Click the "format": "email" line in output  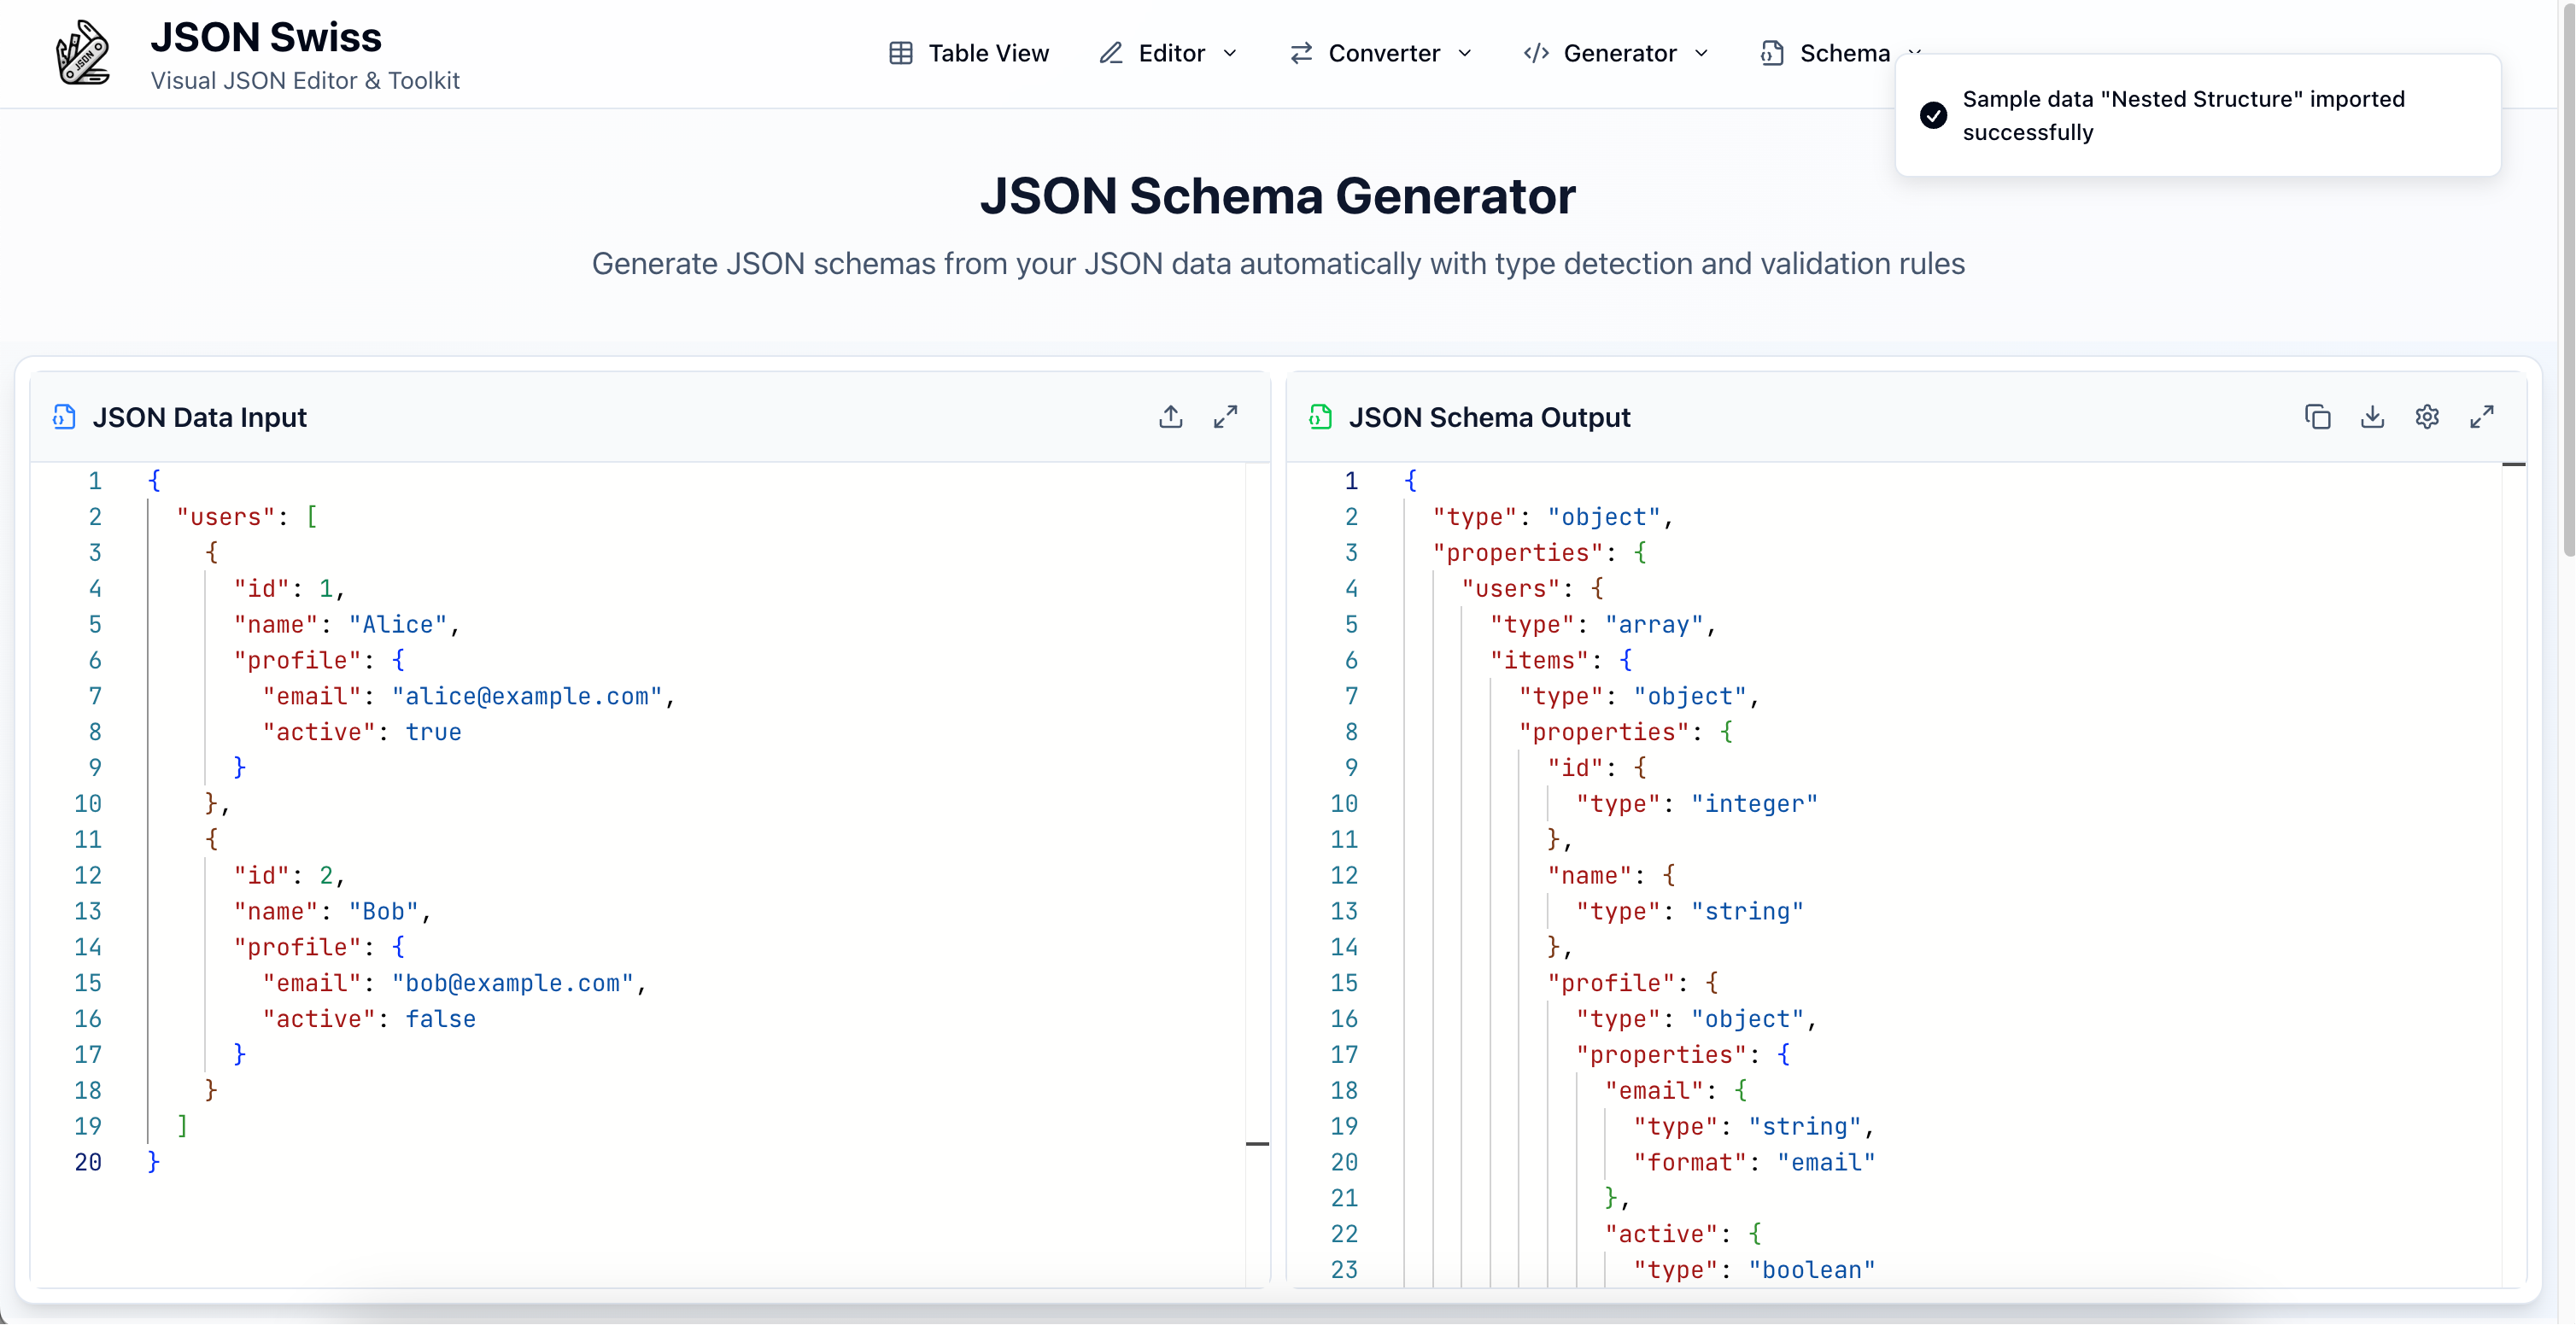1755,1162
